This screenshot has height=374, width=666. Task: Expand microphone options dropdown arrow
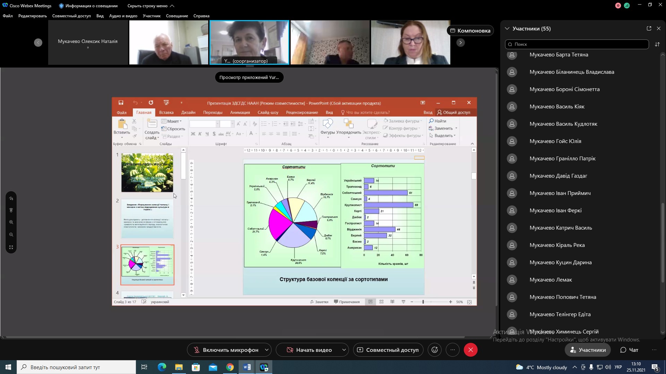267,350
